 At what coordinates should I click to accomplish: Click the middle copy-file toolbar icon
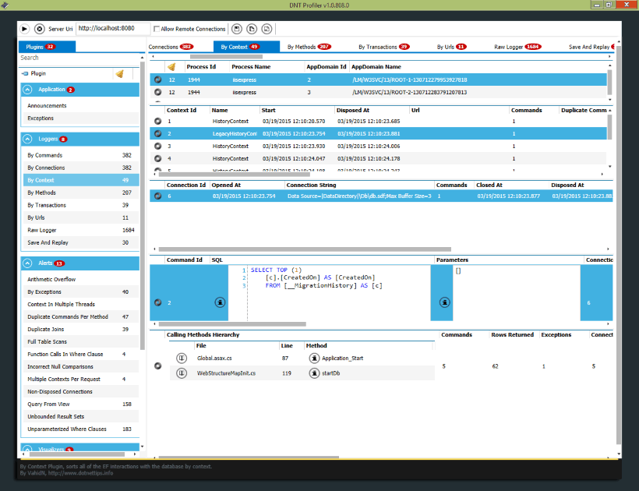pos(252,29)
